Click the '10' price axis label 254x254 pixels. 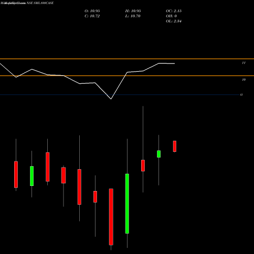243,80
